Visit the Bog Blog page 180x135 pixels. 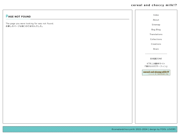pos(156,30)
